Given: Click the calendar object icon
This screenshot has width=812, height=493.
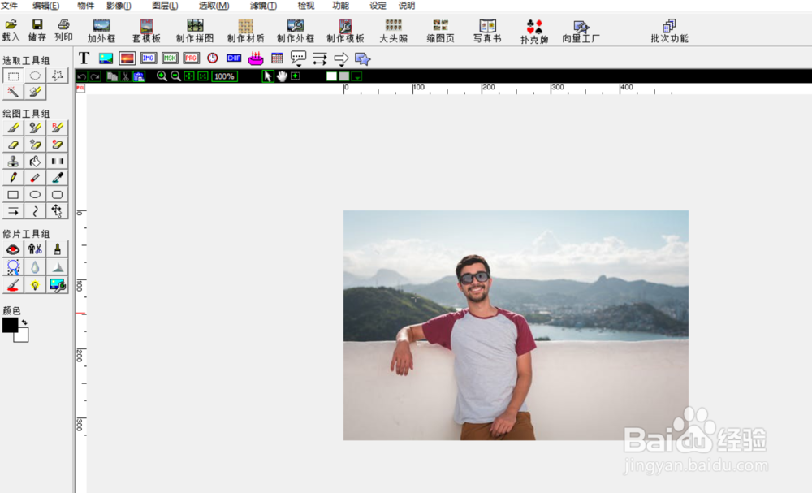Looking at the screenshot, I should click(x=277, y=58).
